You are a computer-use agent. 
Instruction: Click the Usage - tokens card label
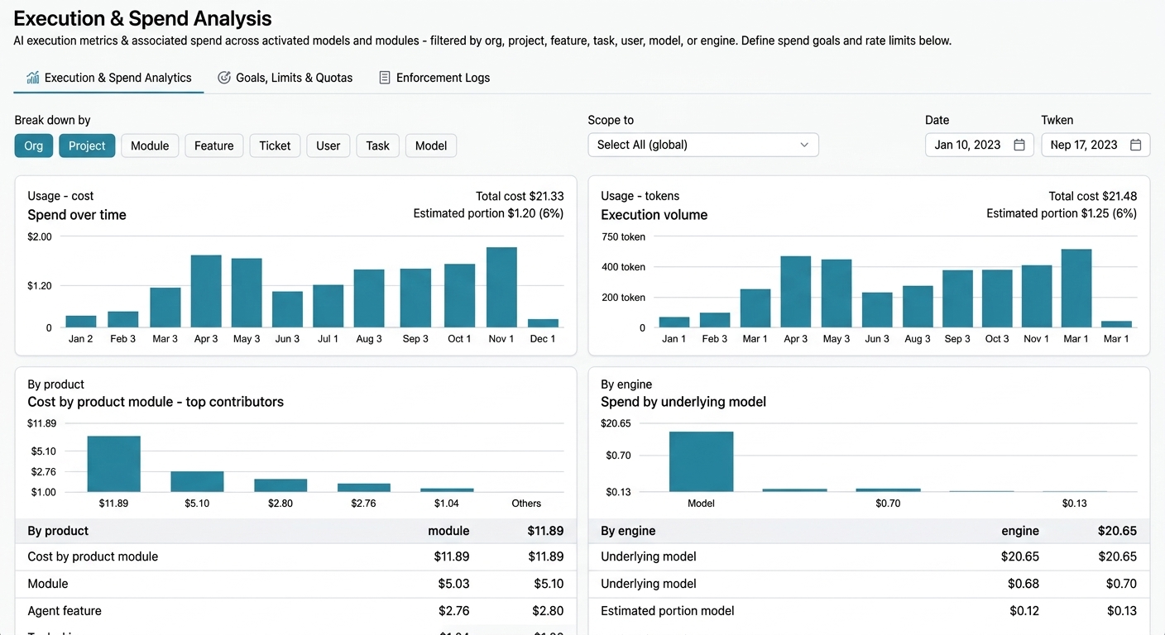point(640,196)
